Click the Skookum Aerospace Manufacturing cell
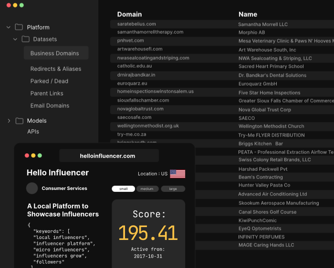The height and width of the screenshot is (268, 334). point(279,203)
